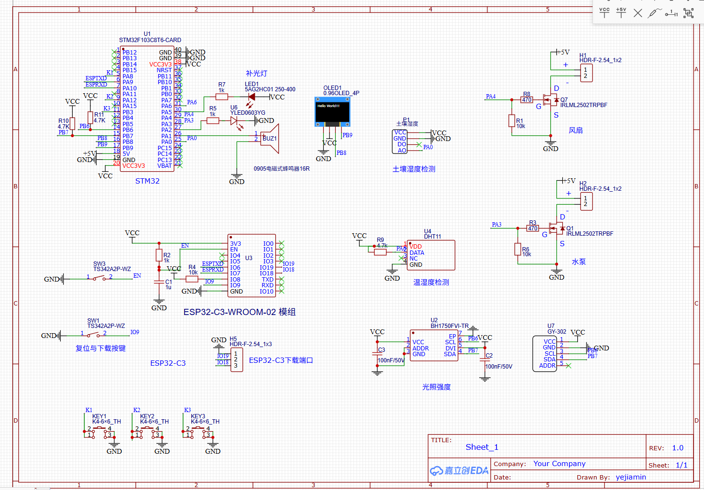Click the Sheet number 1/1 value

(x=682, y=465)
